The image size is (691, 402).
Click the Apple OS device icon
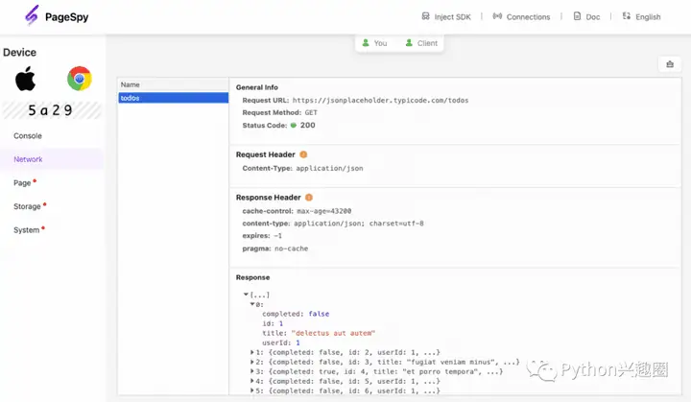tap(25, 79)
